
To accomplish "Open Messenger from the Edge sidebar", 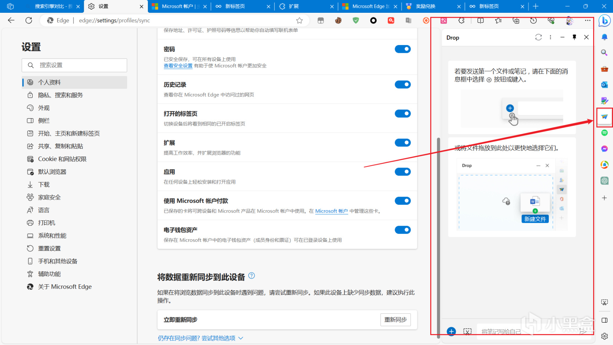I will pos(604,149).
